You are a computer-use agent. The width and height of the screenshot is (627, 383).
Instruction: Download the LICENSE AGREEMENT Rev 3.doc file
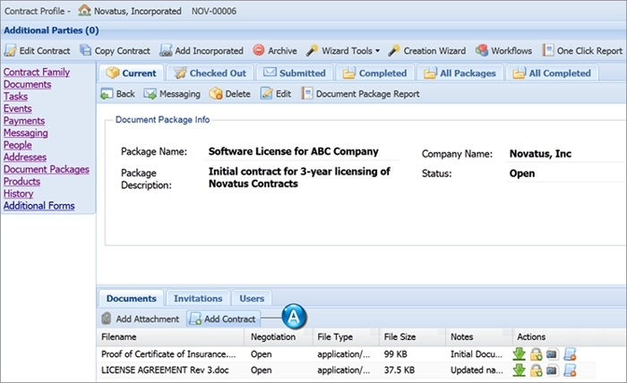(519, 370)
